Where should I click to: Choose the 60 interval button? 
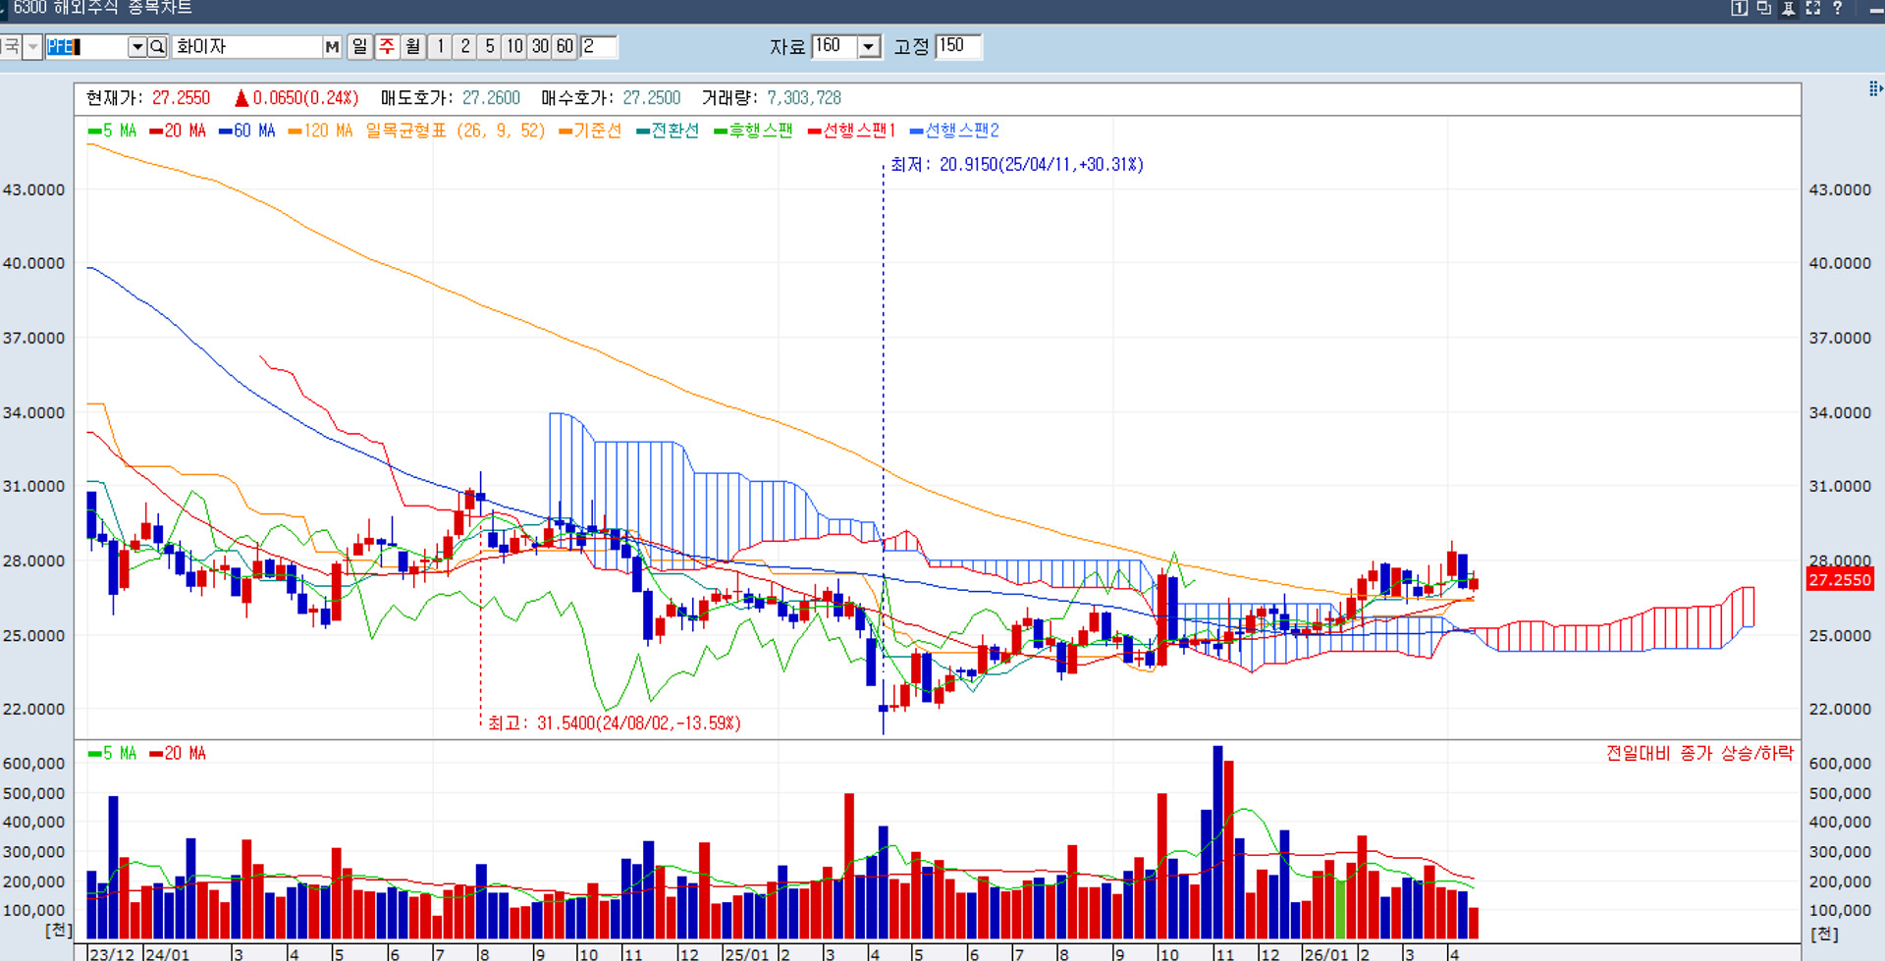click(565, 47)
